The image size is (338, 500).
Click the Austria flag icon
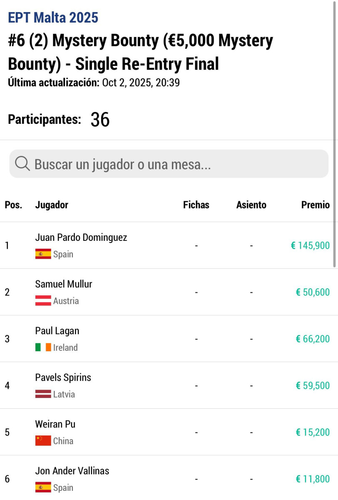pos(43,301)
